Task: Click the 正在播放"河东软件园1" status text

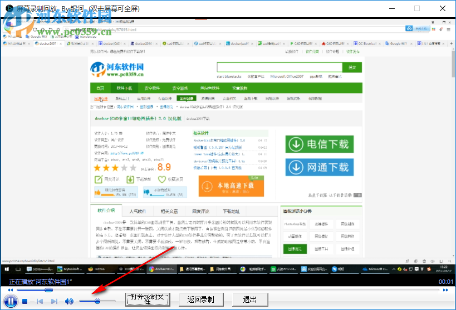Action: pyautogui.click(x=41, y=282)
